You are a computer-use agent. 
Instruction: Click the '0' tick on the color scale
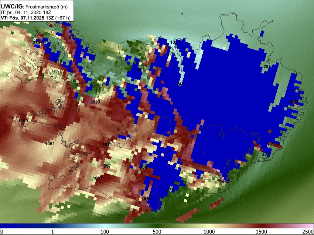point(2,232)
